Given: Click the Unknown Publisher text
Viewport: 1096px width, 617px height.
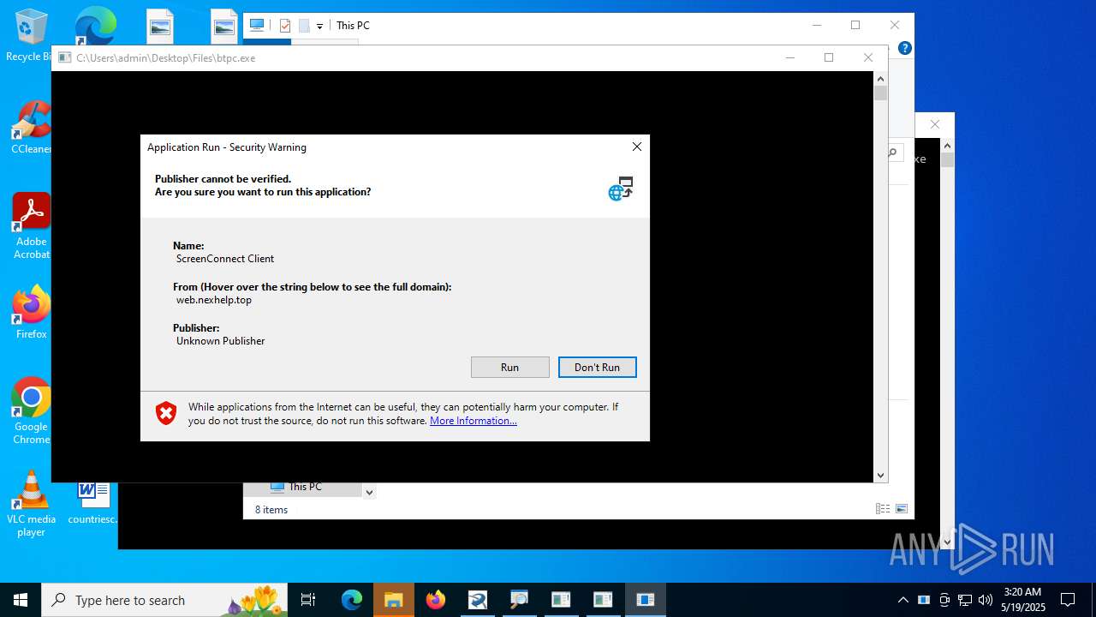Looking at the screenshot, I should point(221,341).
